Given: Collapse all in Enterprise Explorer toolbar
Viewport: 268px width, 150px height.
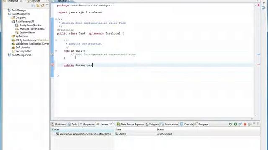Looking at the screenshot, I should tap(33, 6).
